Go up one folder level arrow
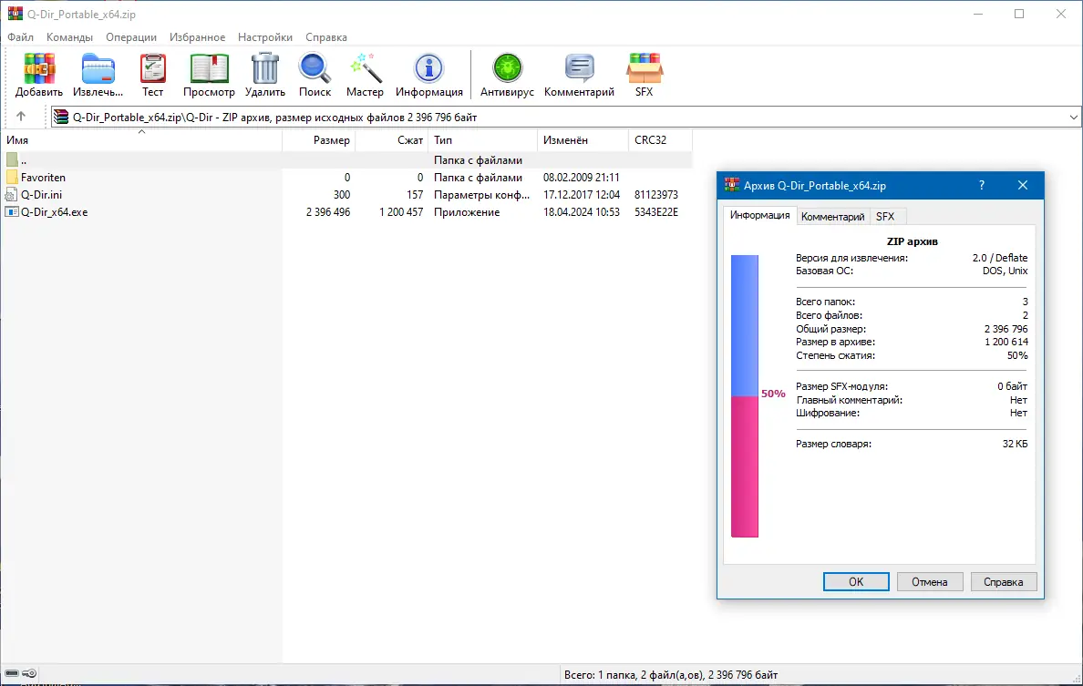Viewport: 1083px width, 686px height. (21, 117)
